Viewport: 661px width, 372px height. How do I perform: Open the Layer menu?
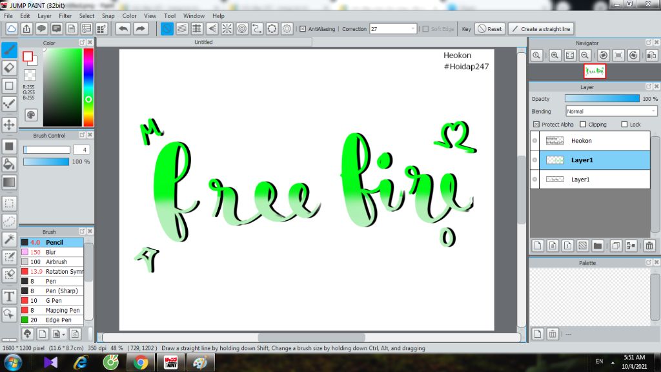[45, 15]
